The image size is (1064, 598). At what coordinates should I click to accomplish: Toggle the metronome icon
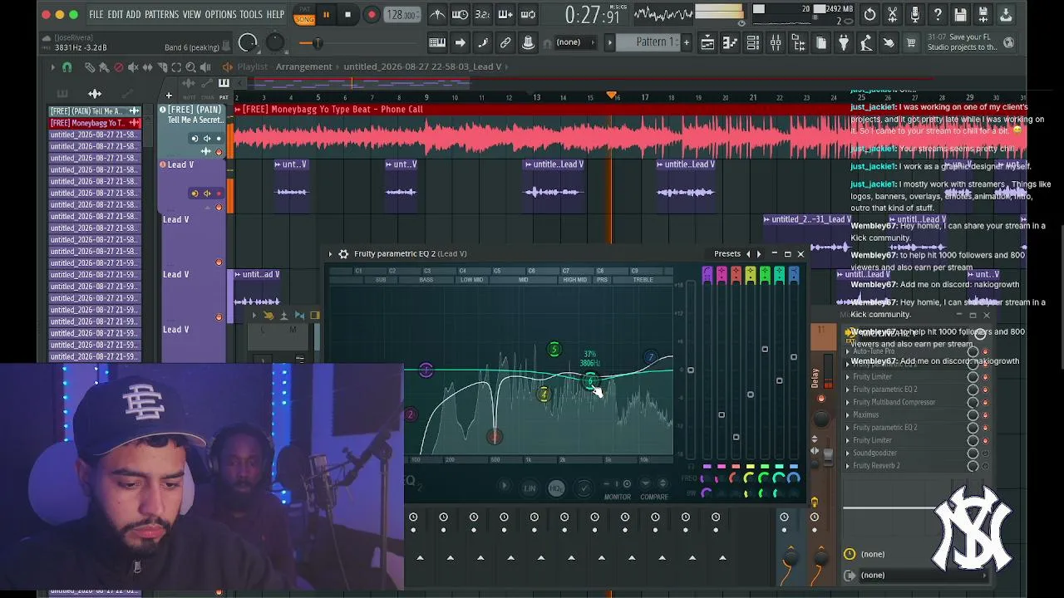click(437, 14)
